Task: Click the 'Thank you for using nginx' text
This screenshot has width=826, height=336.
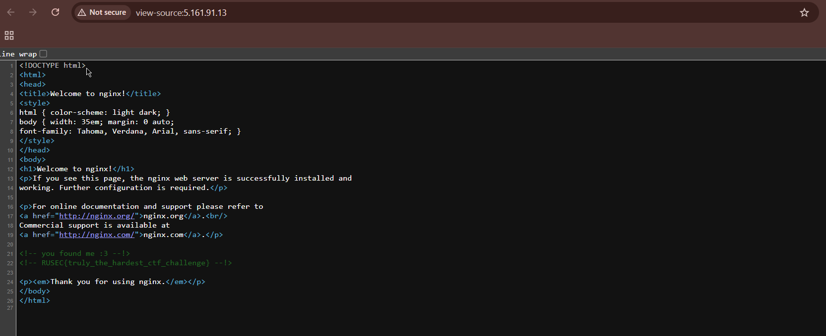Action: [x=108, y=282]
